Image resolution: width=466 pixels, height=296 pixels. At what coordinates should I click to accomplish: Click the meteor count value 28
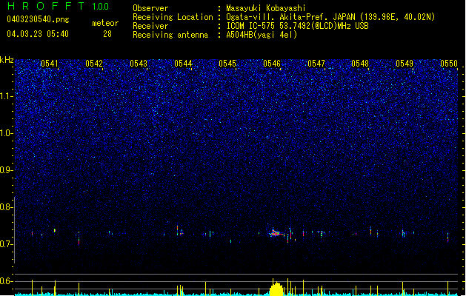107,34
